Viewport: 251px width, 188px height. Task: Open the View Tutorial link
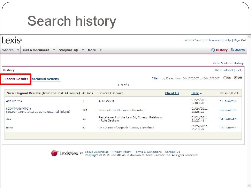pyautogui.click(x=224, y=70)
